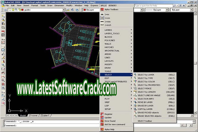Open SELECTION INFO command

[155, 99]
